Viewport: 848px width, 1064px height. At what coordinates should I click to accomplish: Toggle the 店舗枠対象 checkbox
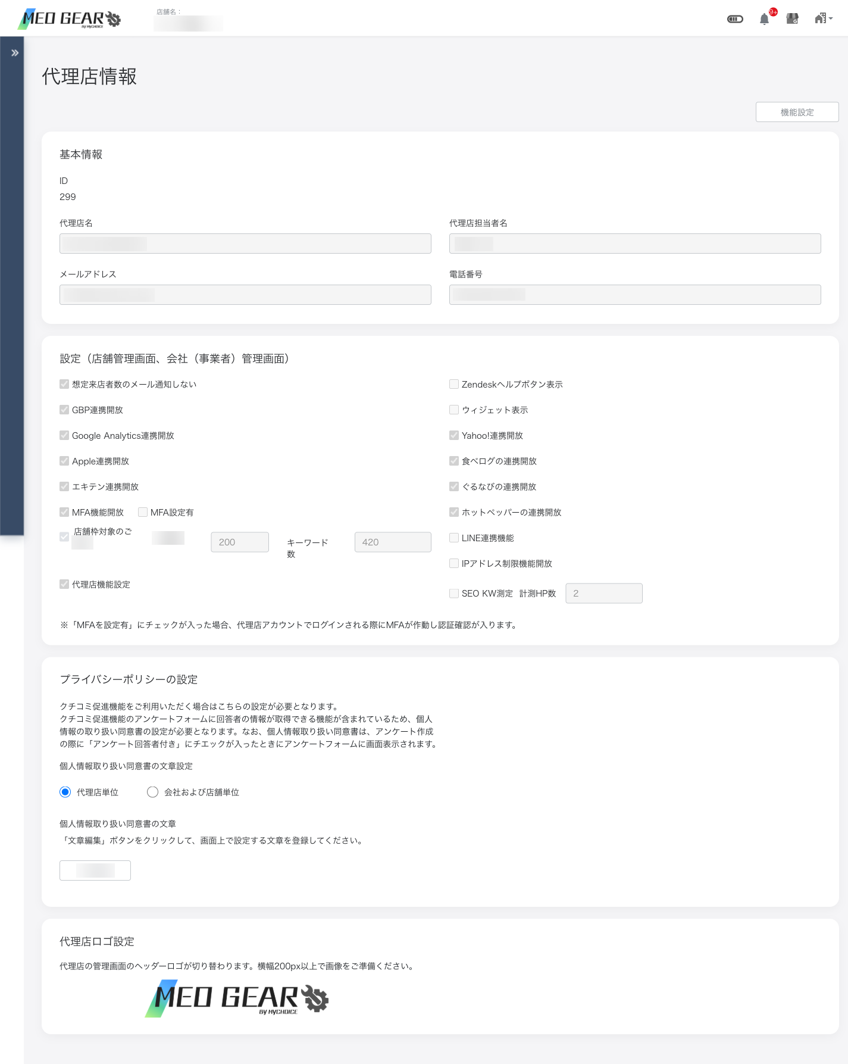[x=64, y=536]
